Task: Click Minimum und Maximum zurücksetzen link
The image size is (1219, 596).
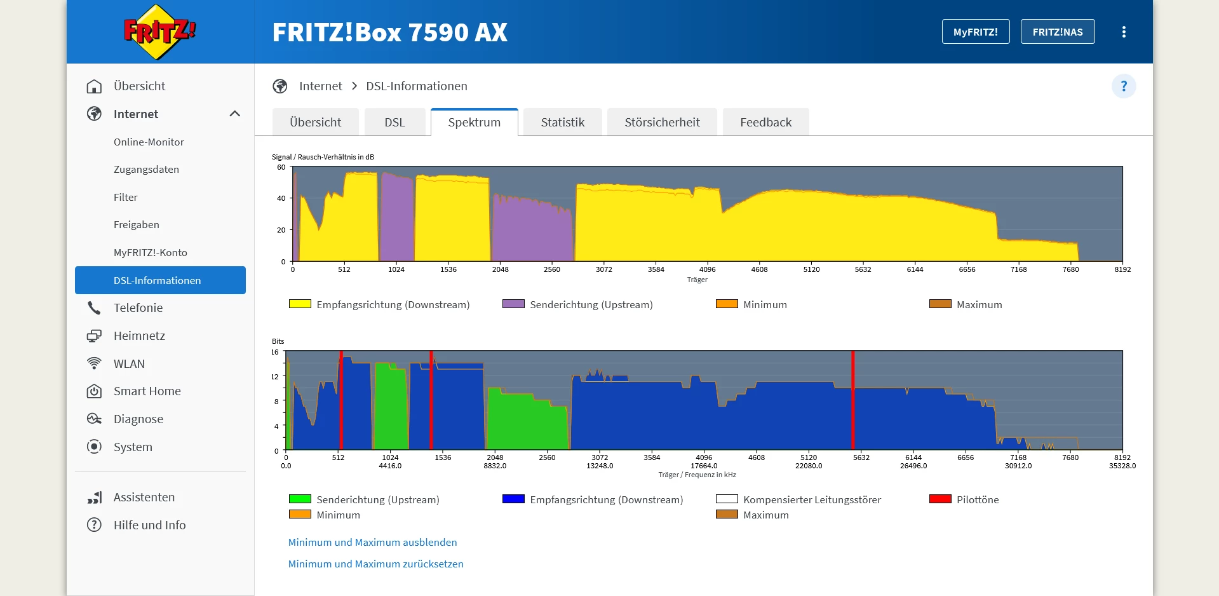Action: coord(376,564)
